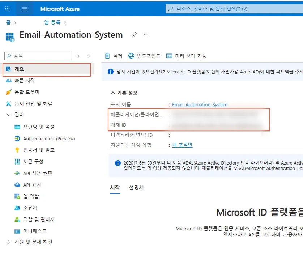
Task: Open 앱 역할
Action: click(31, 196)
